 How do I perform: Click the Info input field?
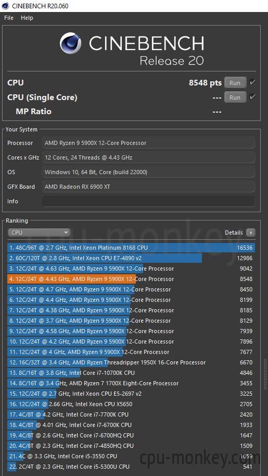click(x=148, y=201)
